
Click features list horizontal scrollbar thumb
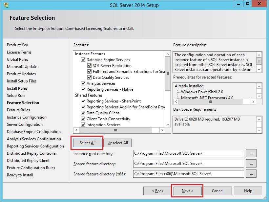pyautogui.click(x=115, y=130)
